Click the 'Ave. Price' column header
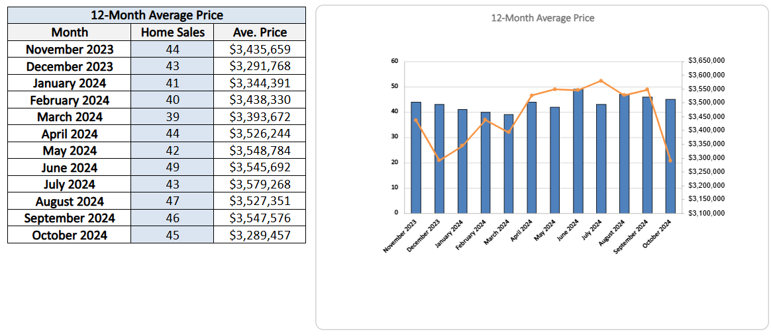The image size is (771, 336). coord(260,32)
